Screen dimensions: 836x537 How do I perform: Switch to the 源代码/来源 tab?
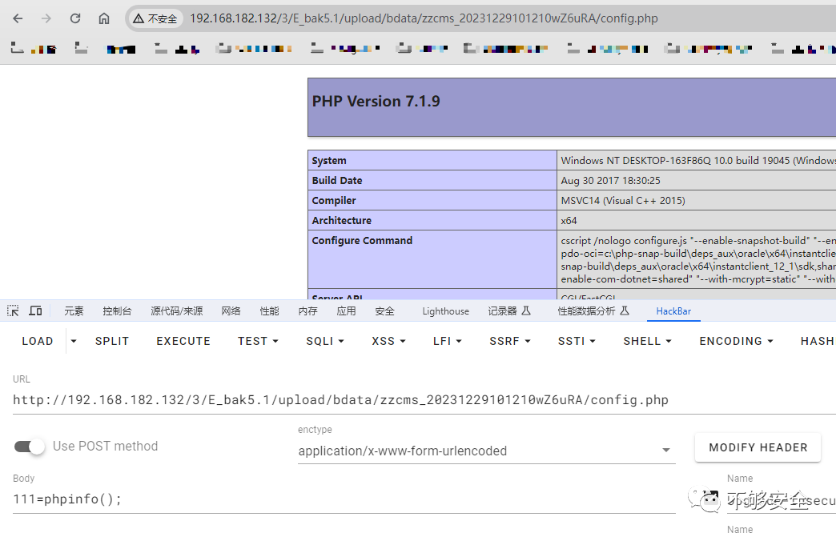(176, 311)
